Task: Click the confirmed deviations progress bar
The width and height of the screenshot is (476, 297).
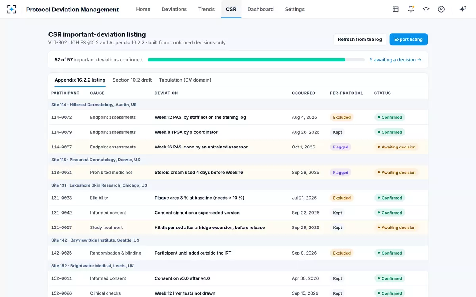Action: [x=256, y=60]
